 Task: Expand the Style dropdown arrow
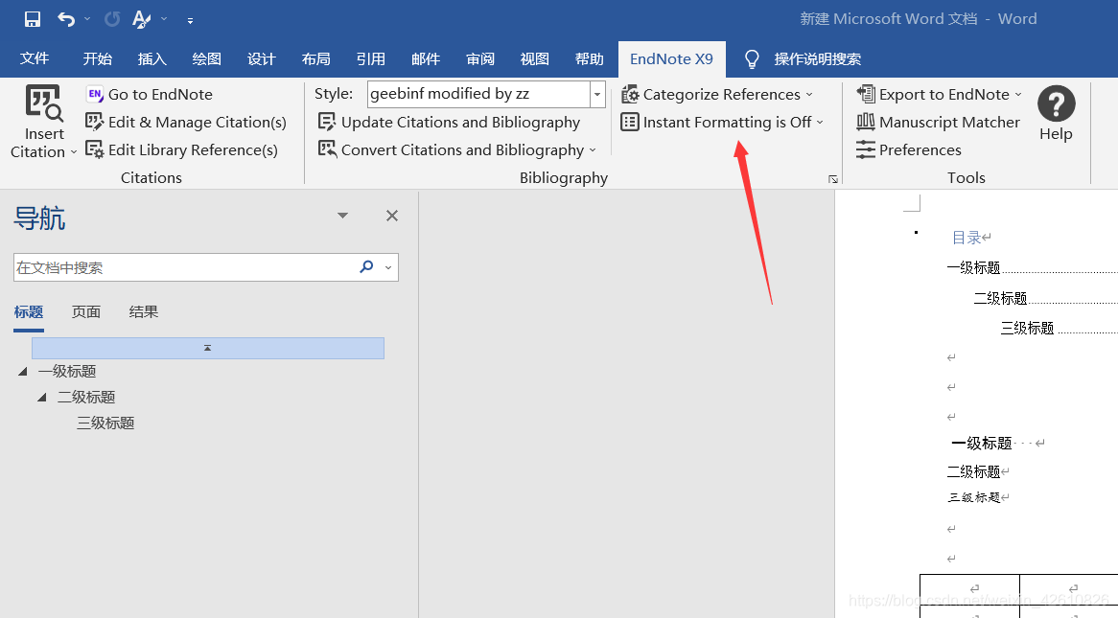click(x=597, y=94)
